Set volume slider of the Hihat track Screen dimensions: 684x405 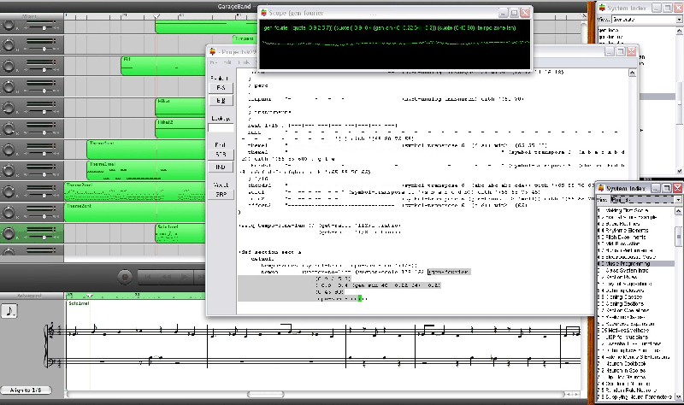click(41, 112)
